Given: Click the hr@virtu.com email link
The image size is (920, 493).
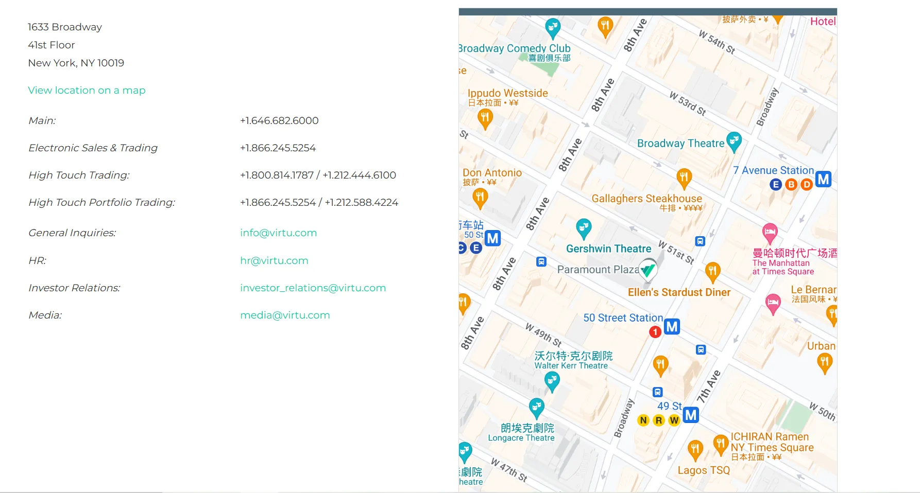Looking at the screenshot, I should coord(274,260).
